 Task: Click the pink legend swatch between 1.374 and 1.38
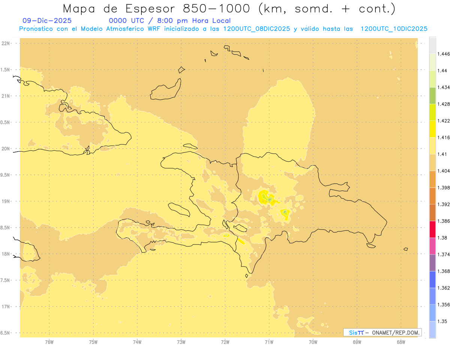(x=432, y=246)
